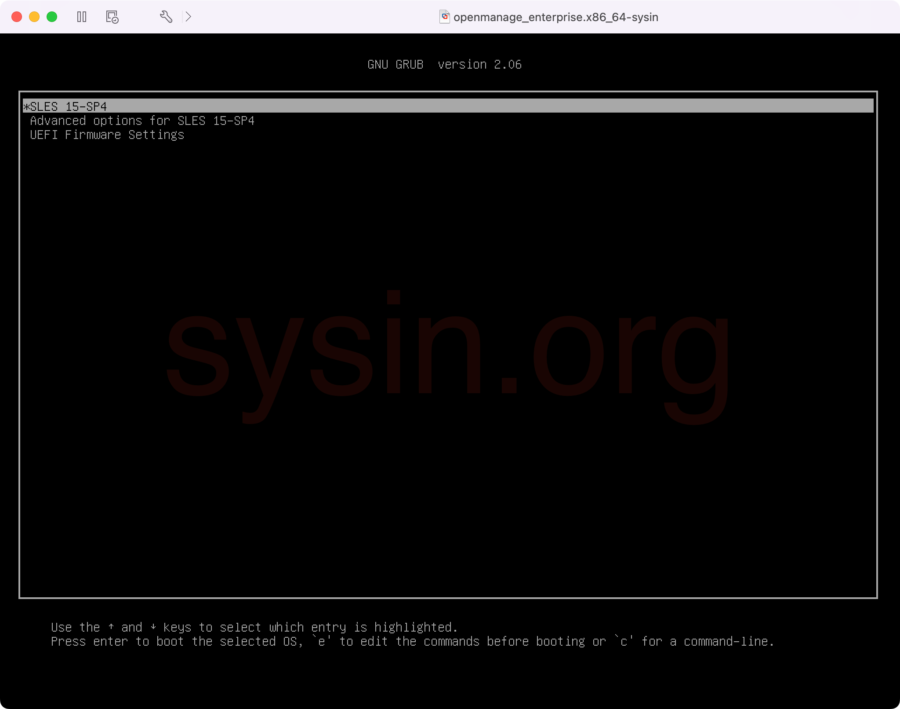Enter full screen using the green traffic light

pyautogui.click(x=51, y=16)
